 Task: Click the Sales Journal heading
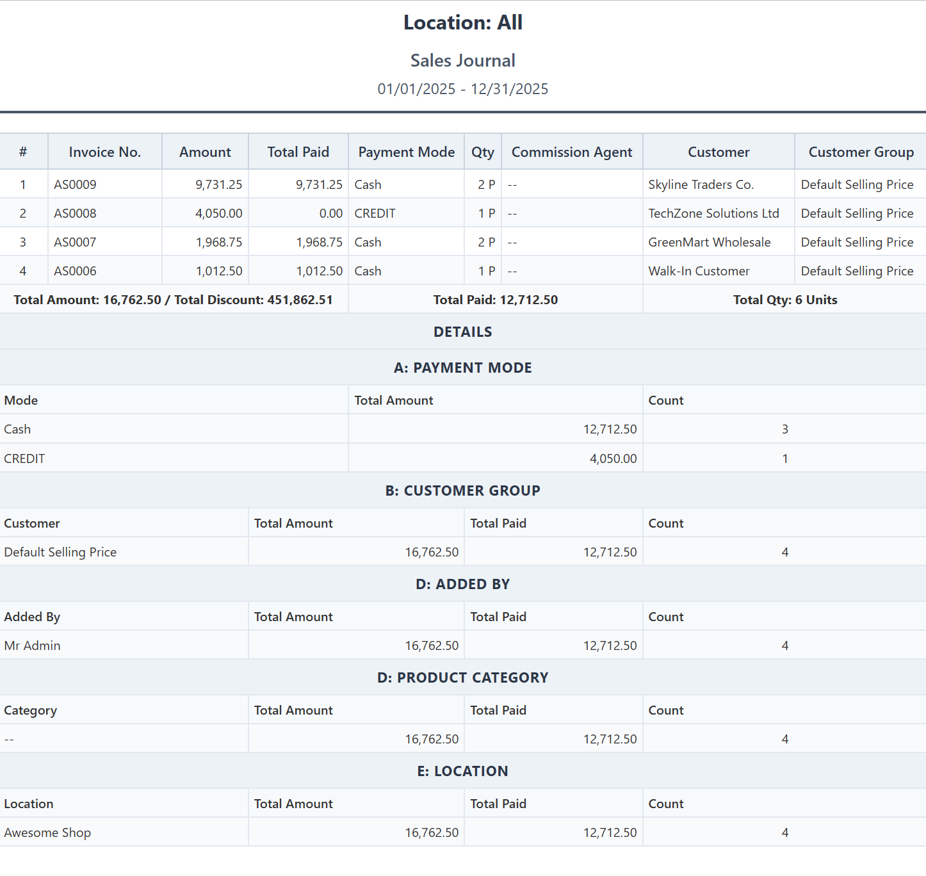[x=462, y=60]
